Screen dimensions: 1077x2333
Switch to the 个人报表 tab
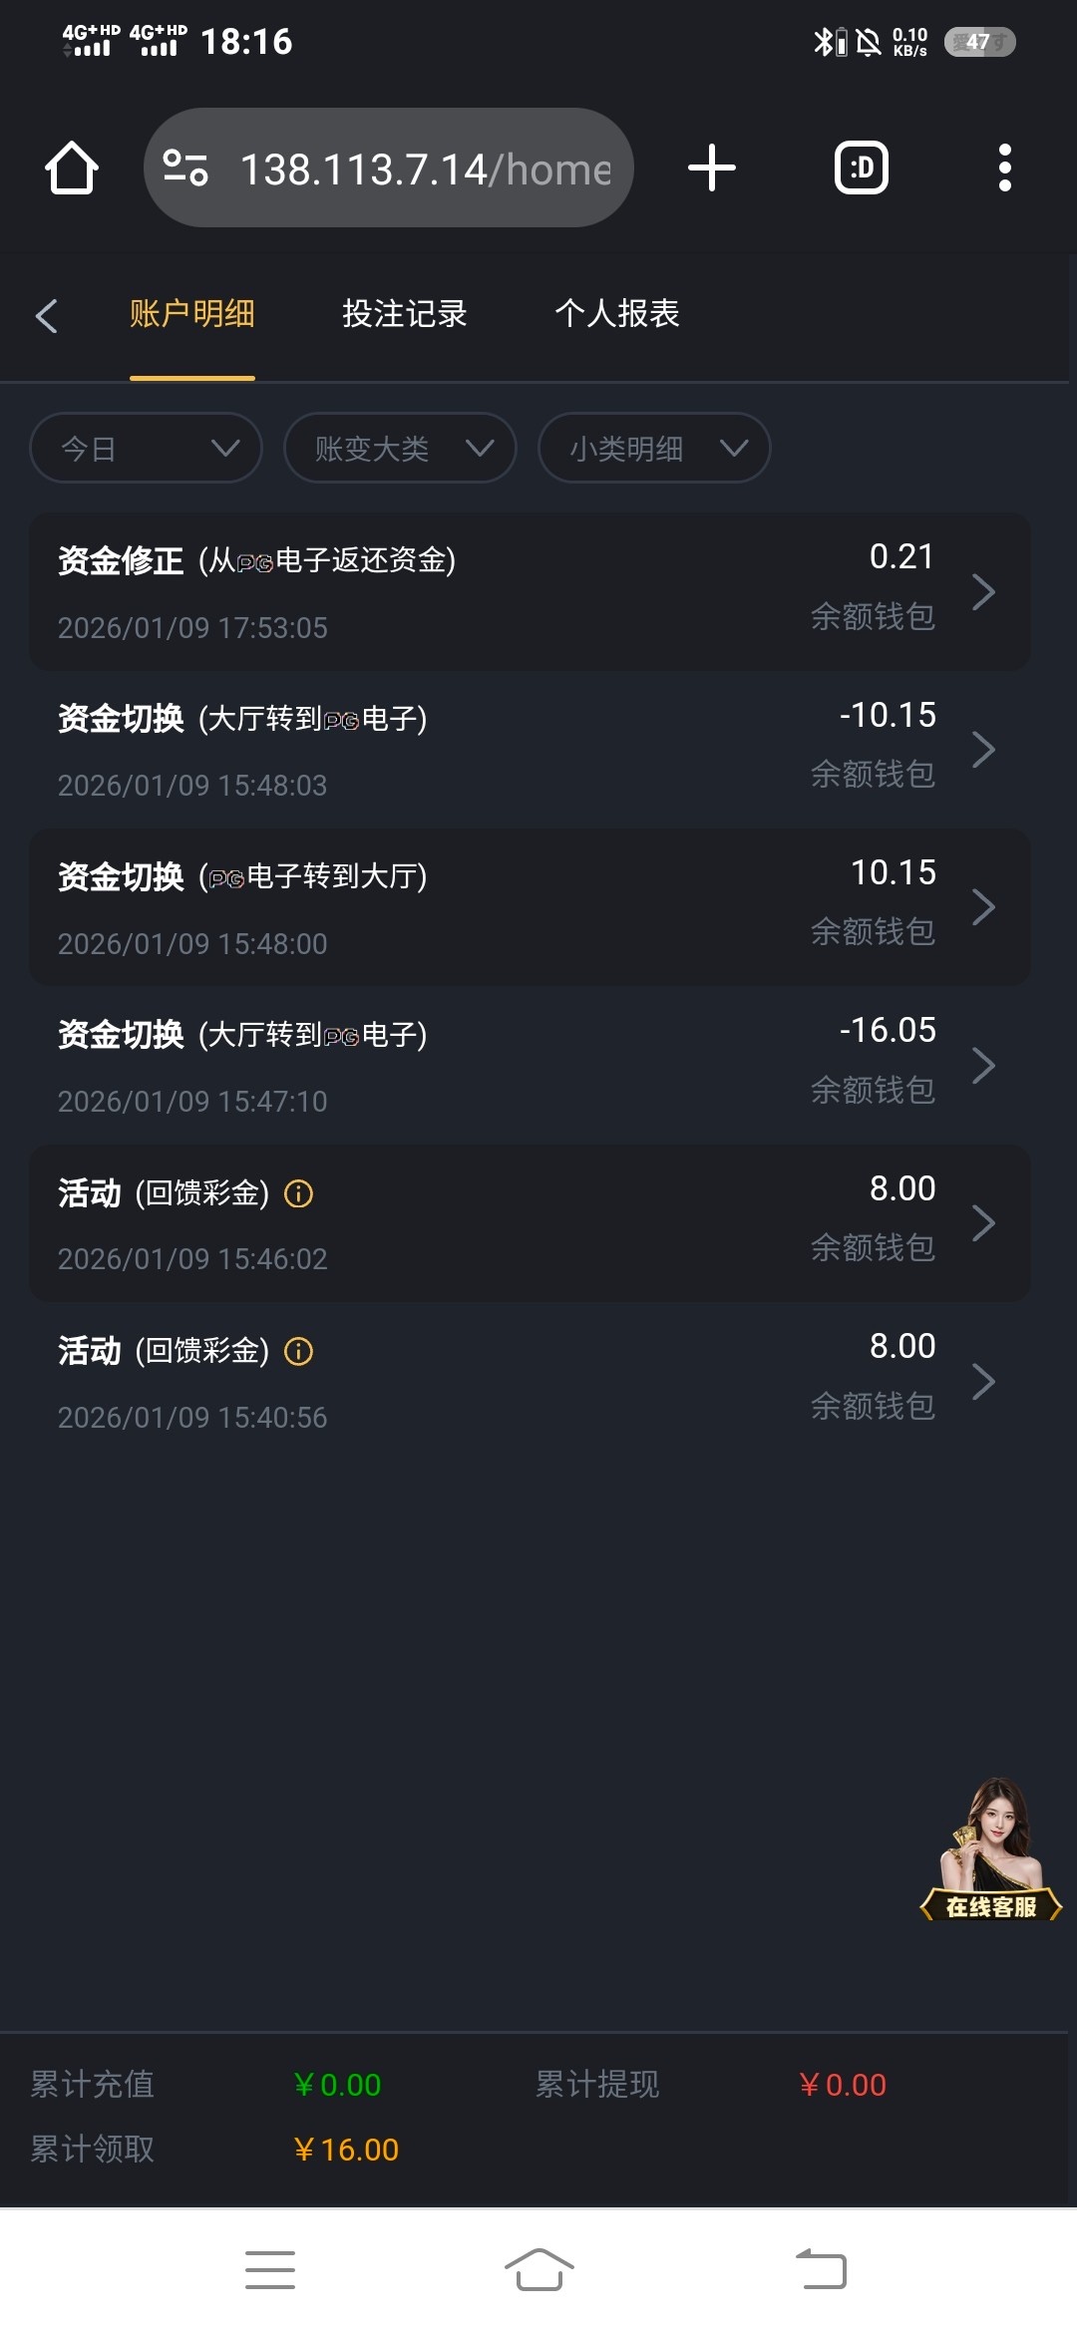point(616,314)
